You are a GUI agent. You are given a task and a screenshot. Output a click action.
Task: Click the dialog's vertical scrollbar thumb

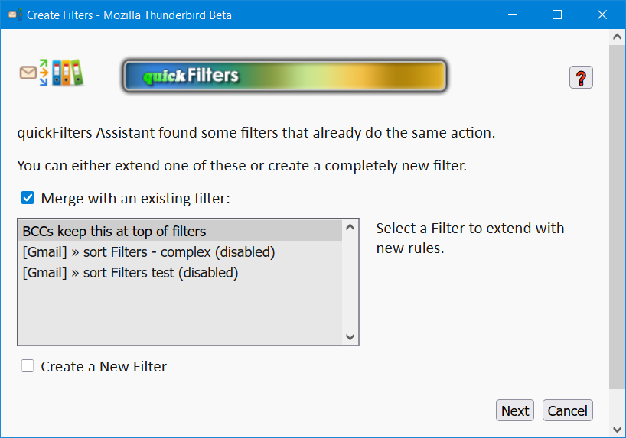pyautogui.click(x=618, y=216)
